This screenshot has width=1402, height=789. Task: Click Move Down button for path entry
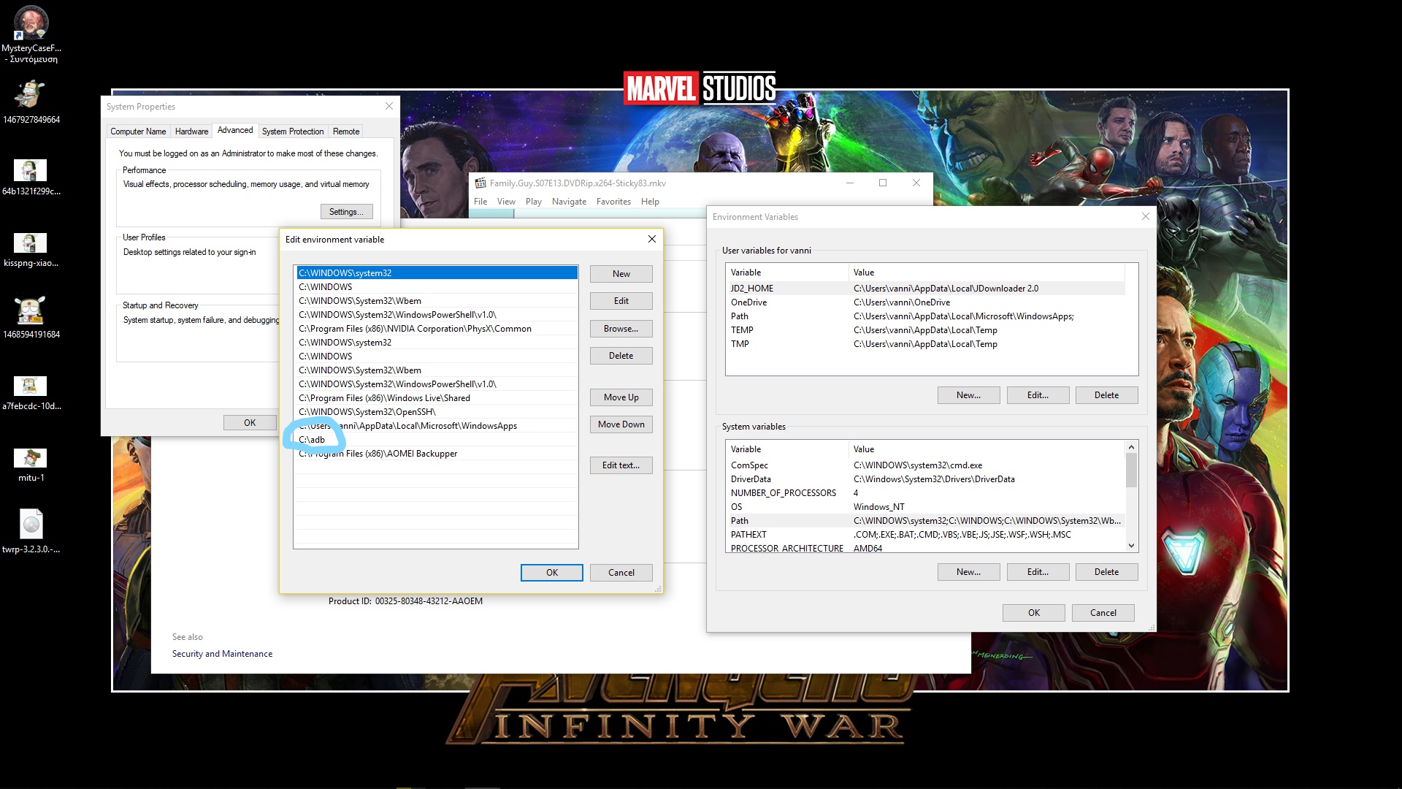coord(621,424)
